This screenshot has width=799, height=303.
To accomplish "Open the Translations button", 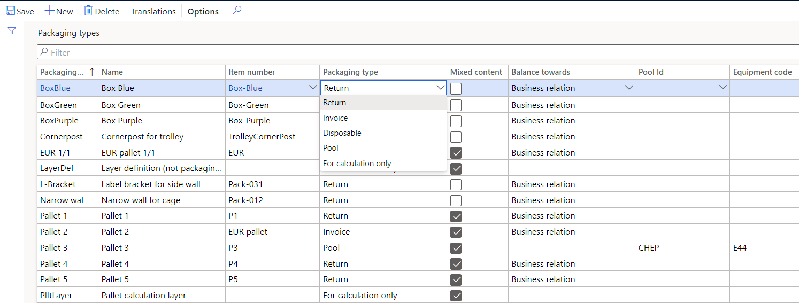I will click(153, 11).
